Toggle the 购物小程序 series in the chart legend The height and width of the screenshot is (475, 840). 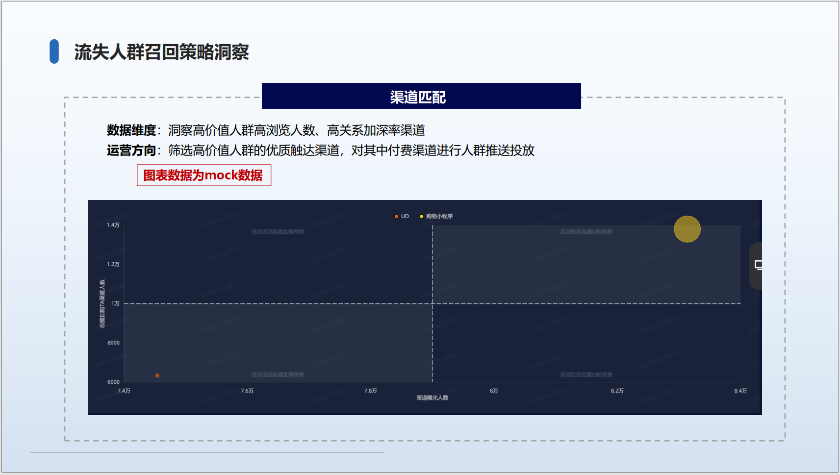tap(436, 216)
